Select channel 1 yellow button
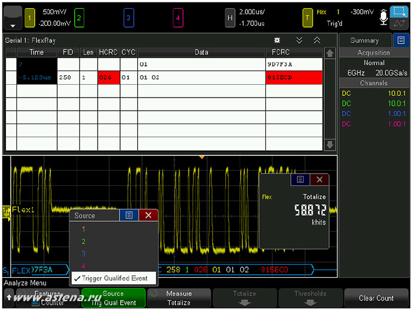This screenshot has height=310, width=412. click(29, 18)
